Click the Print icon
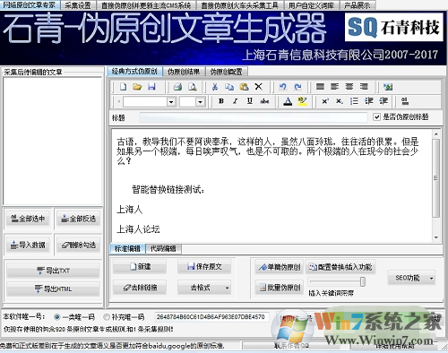Image resolution: width=448 pixels, height=353 pixels. click(x=178, y=87)
